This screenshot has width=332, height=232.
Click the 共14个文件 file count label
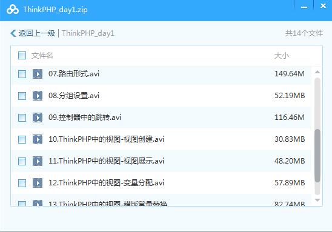point(304,33)
